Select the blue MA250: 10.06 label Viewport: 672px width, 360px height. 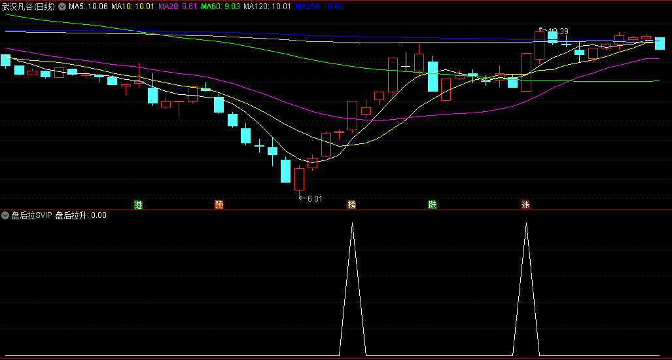[319, 7]
